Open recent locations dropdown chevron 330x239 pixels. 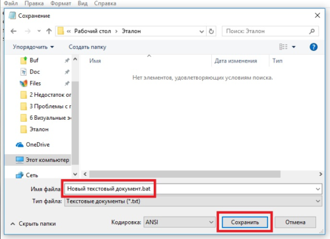pyautogui.click(x=39, y=31)
